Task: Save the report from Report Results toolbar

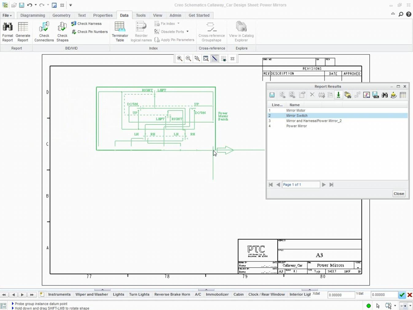Action: click(272, 95)
